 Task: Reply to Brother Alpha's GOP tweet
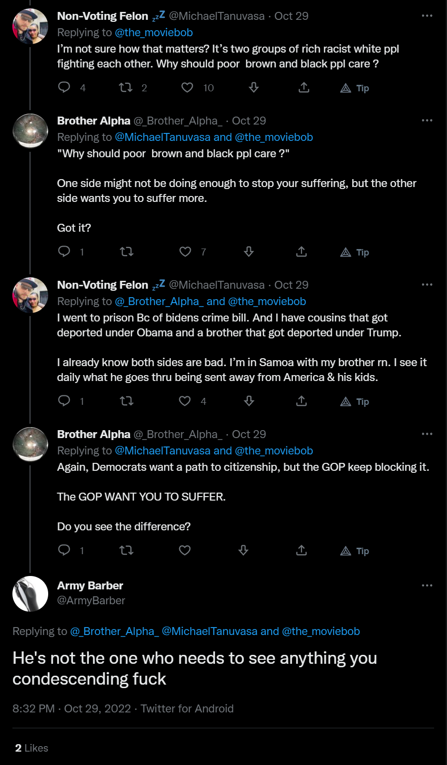65,550
